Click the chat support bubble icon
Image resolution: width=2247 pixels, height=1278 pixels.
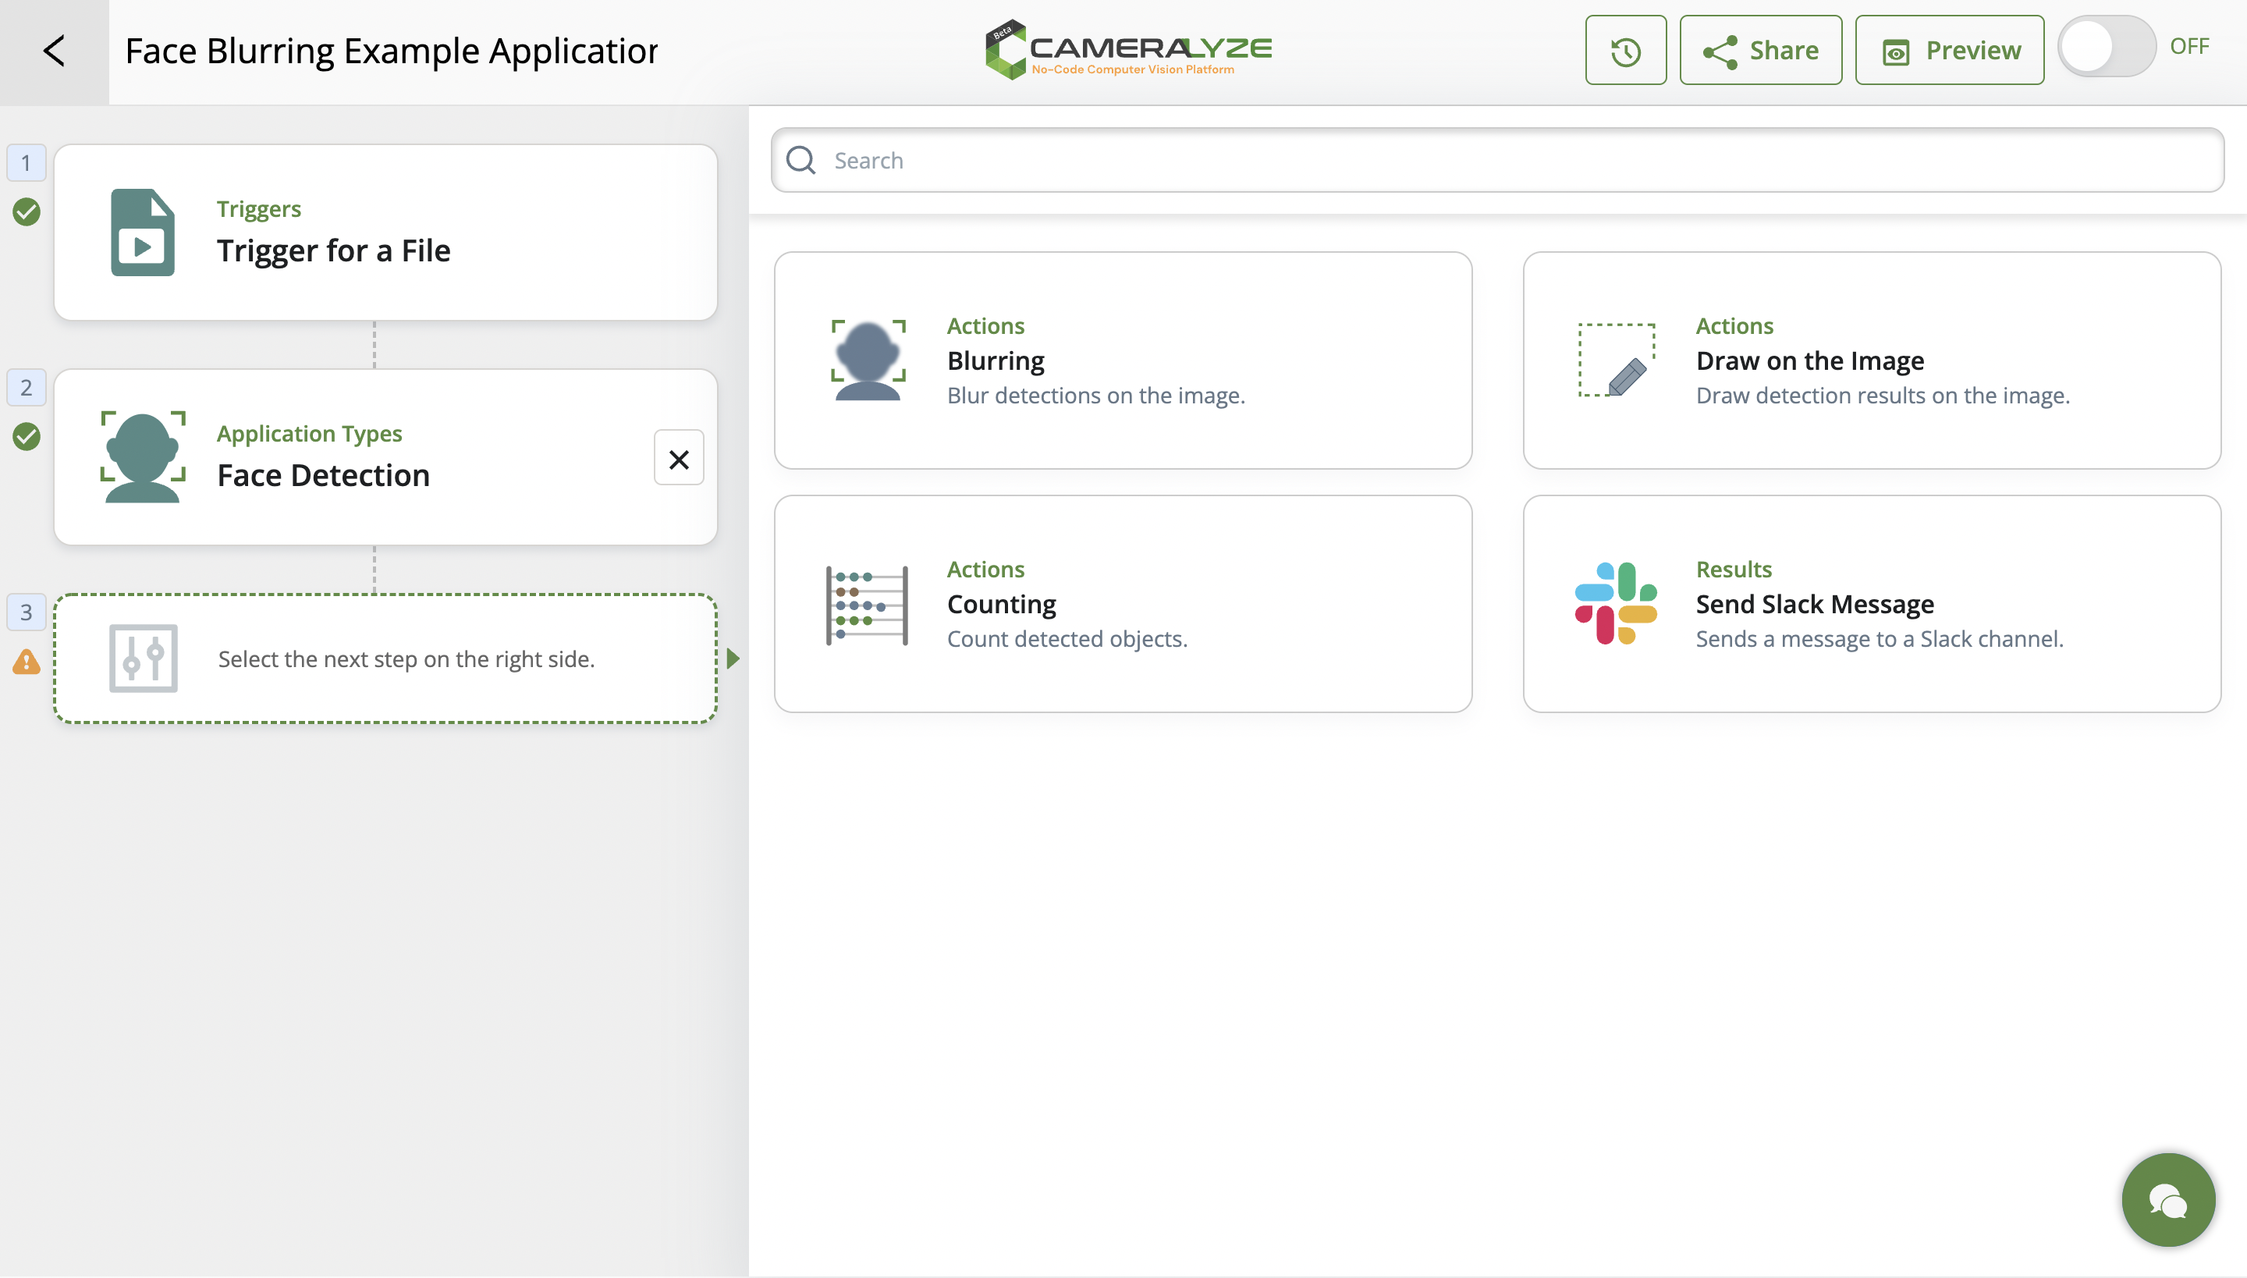2168,1200
